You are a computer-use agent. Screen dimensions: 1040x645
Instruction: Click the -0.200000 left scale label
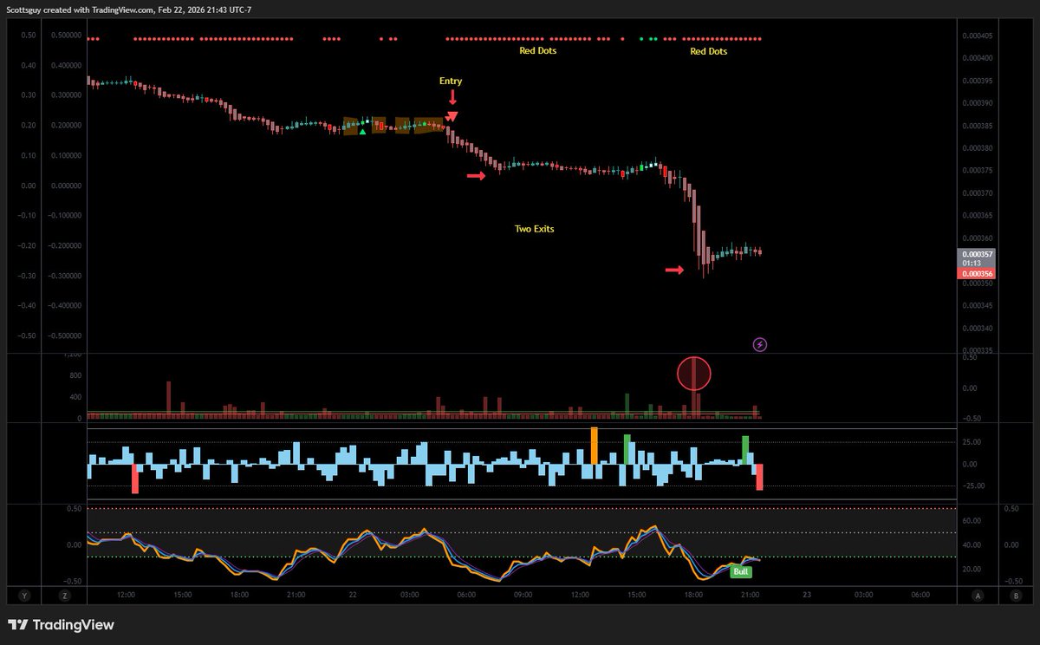pyautogui.click(x=64, y=245)
